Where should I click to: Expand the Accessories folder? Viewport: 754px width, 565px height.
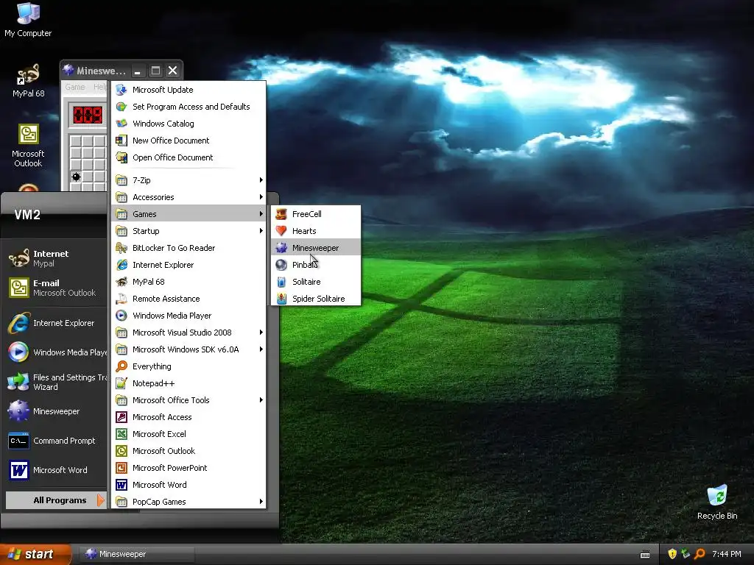[x=188, y=197]
